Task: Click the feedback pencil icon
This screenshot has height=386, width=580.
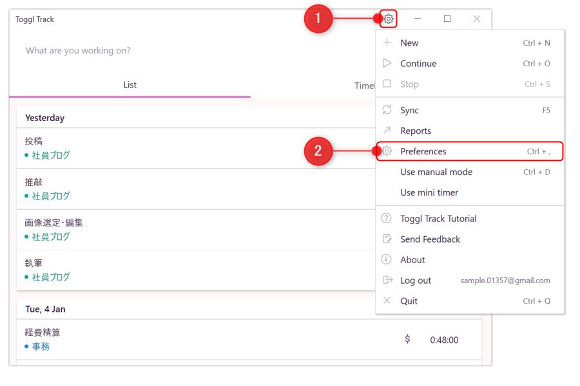Action: 387,239
